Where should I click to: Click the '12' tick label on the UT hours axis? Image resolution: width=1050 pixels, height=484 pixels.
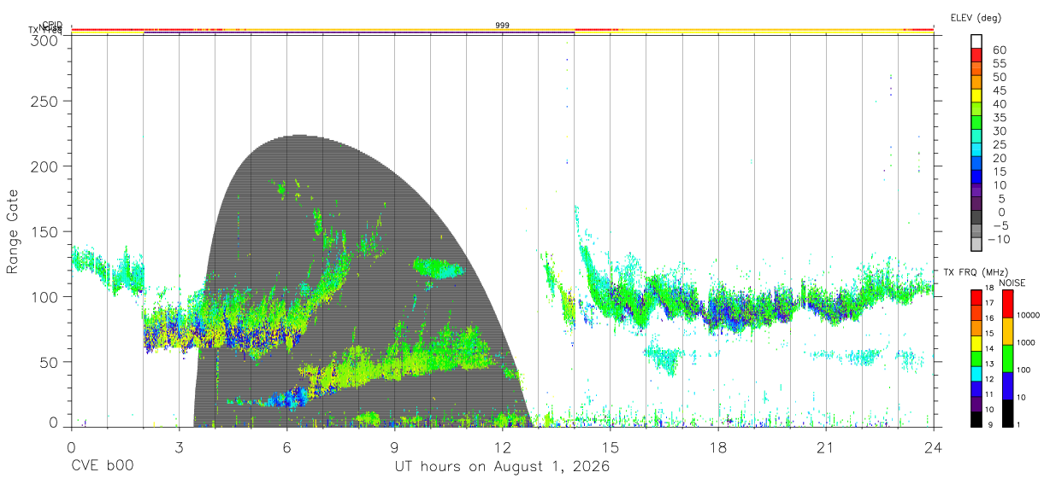(x=503, y=447)
